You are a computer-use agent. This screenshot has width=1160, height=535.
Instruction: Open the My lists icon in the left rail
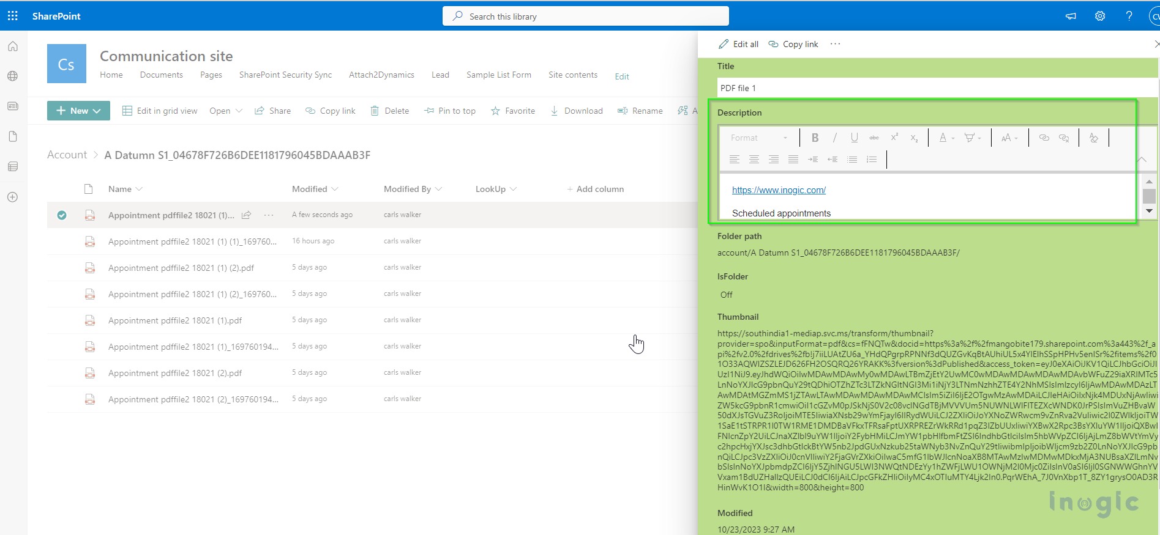pos(13,166)
